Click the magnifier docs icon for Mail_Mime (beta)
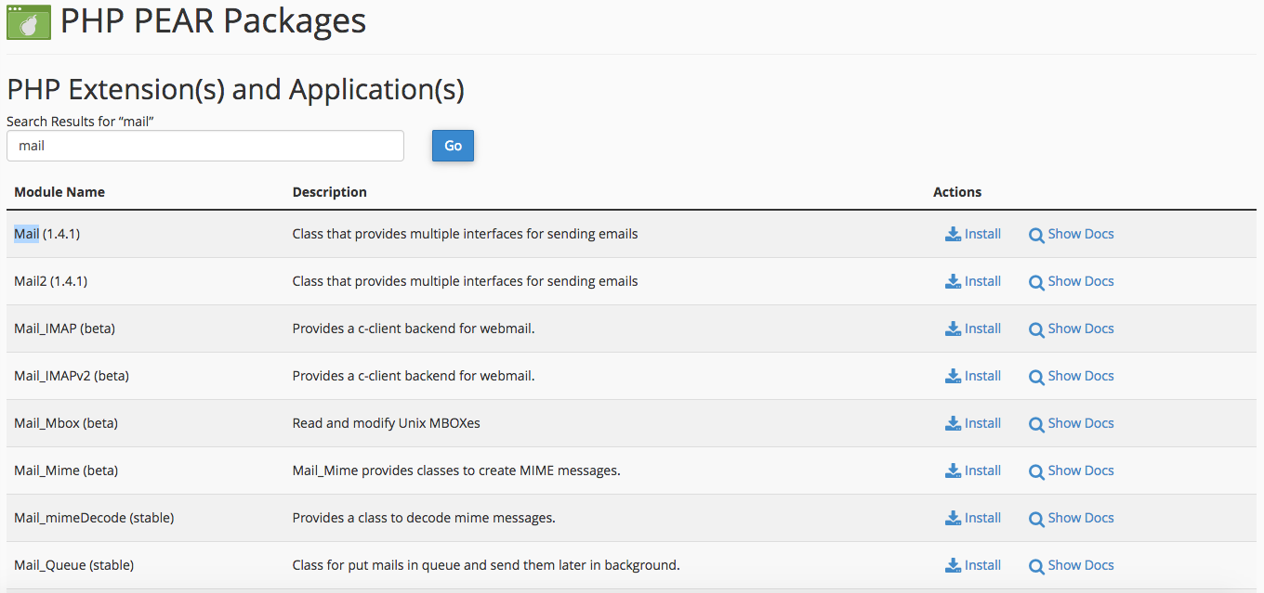Image resolution: width=1264 pixels, height=593 pixels. click(x=1036, y=471)
